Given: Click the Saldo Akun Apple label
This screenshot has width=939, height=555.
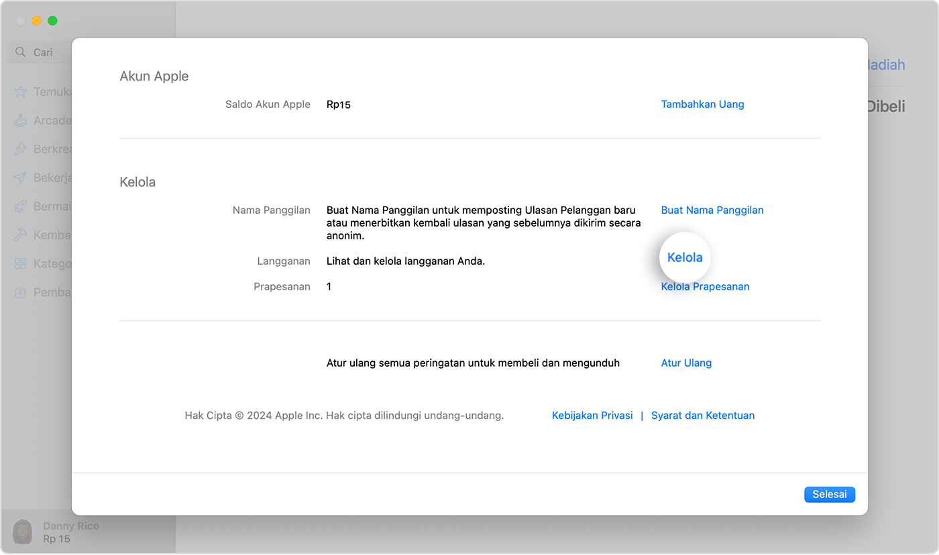Looking at the screenshot, I should (268, 105).
